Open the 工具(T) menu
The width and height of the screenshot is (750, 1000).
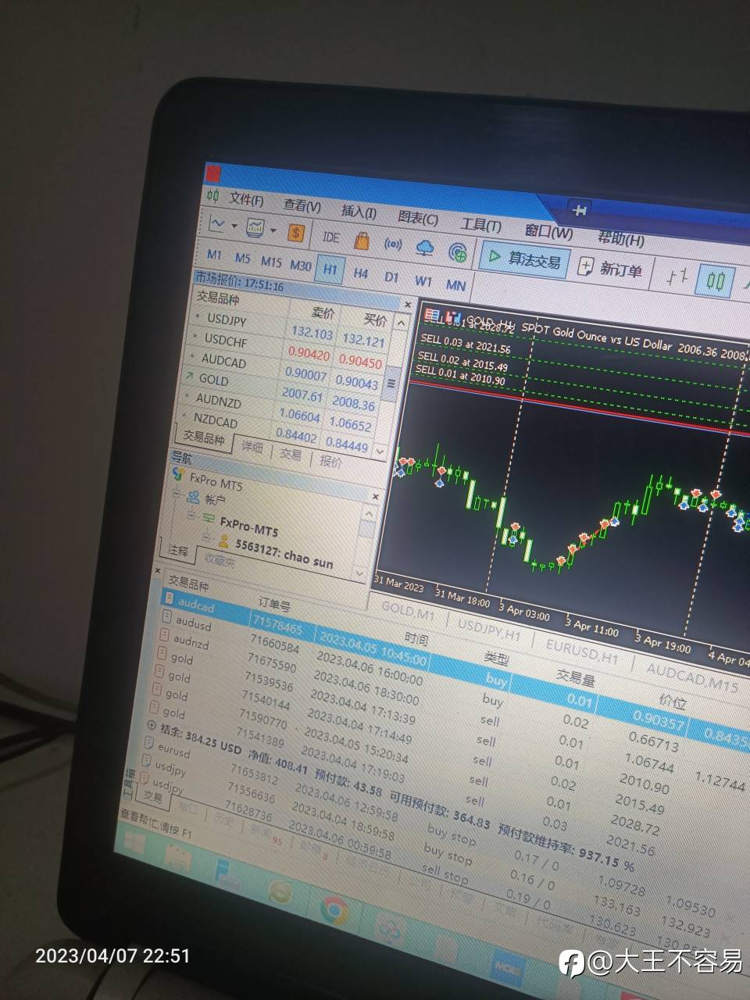pos(480,224)
